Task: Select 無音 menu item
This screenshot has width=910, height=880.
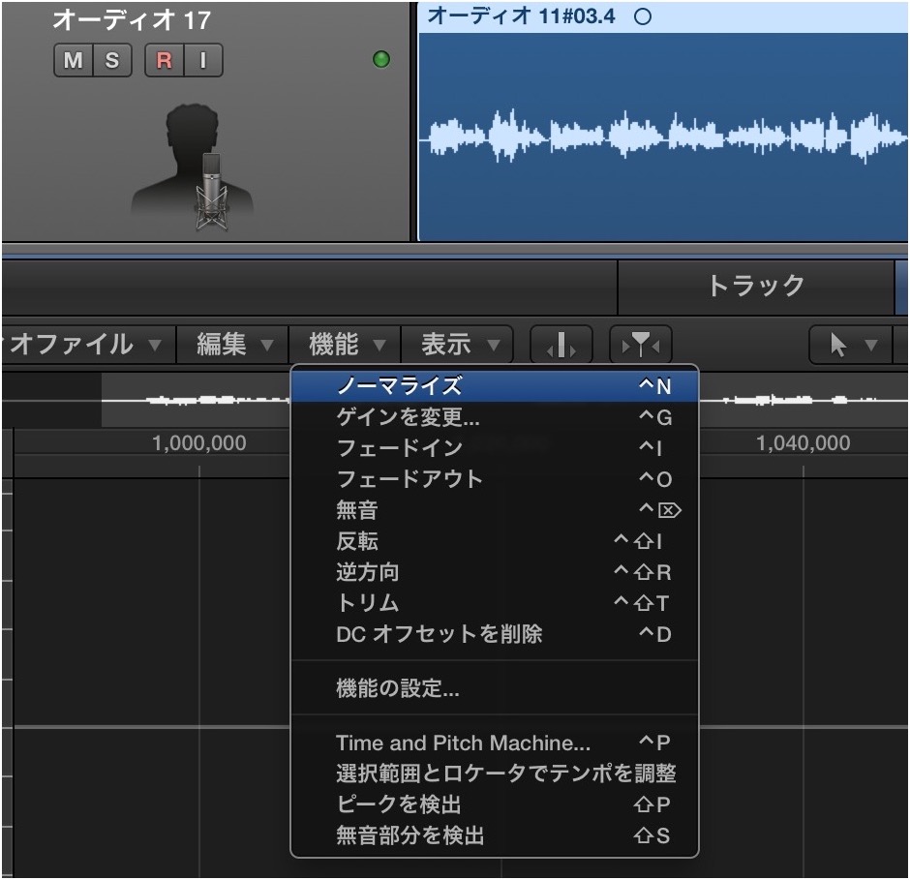Action: coord(495,510)
